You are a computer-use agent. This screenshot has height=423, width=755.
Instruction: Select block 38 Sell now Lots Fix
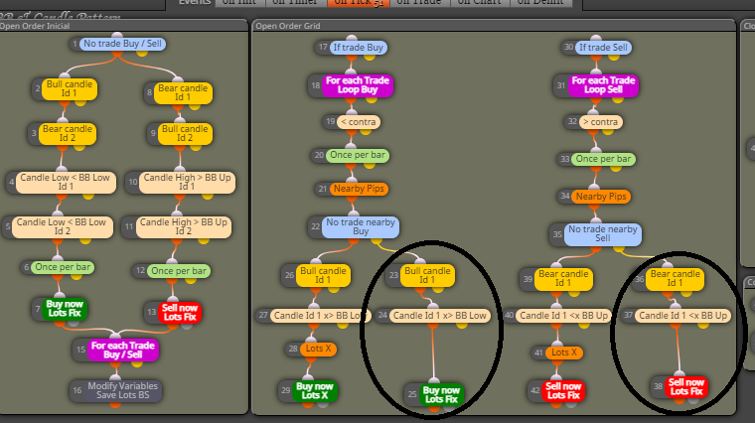click(686, 386)
